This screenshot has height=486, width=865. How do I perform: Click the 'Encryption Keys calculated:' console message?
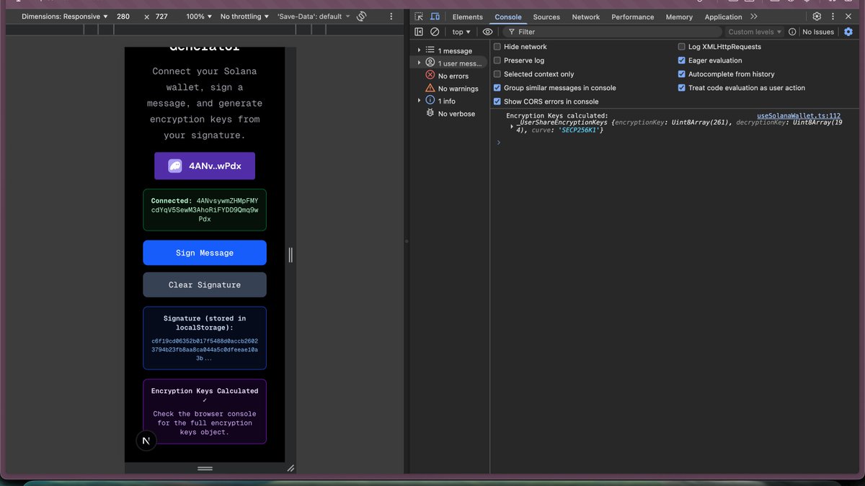557,116
